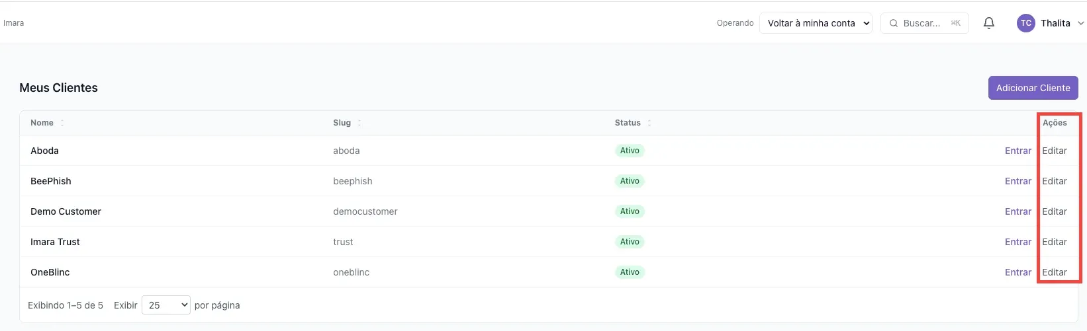Click Ativo status badge for OneBlinc

630,272
